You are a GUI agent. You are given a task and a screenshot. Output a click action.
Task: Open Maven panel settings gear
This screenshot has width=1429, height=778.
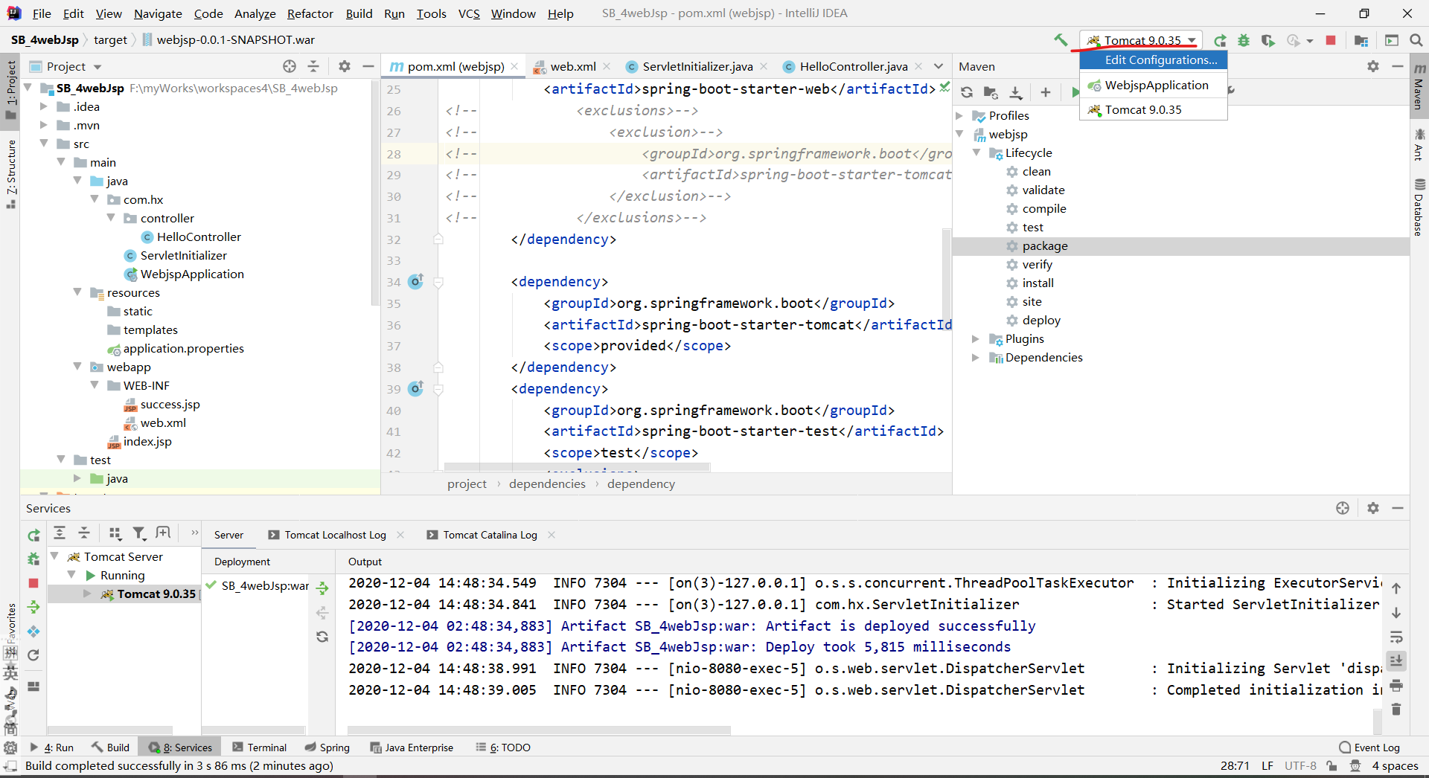point(1373,66)
